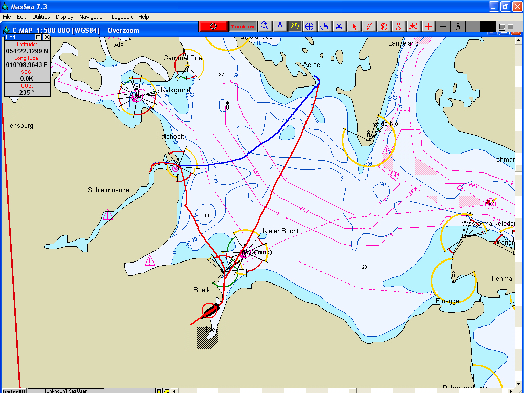Click the Langeland place label

pos(403,43)
